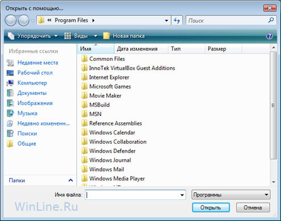Screen dimensions: 281x221
Task: Sort by the Имя column header
Action: (x=96, y=49)
